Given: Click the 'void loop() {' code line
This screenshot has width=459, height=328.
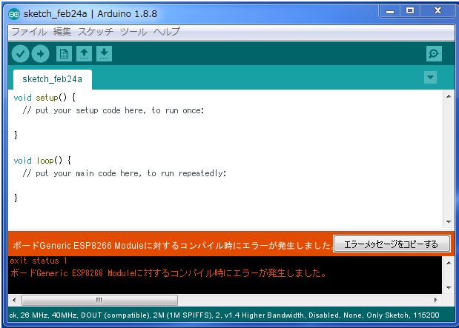Looking at the screenshot, I should pyautogui.click(x=42, y=161).
